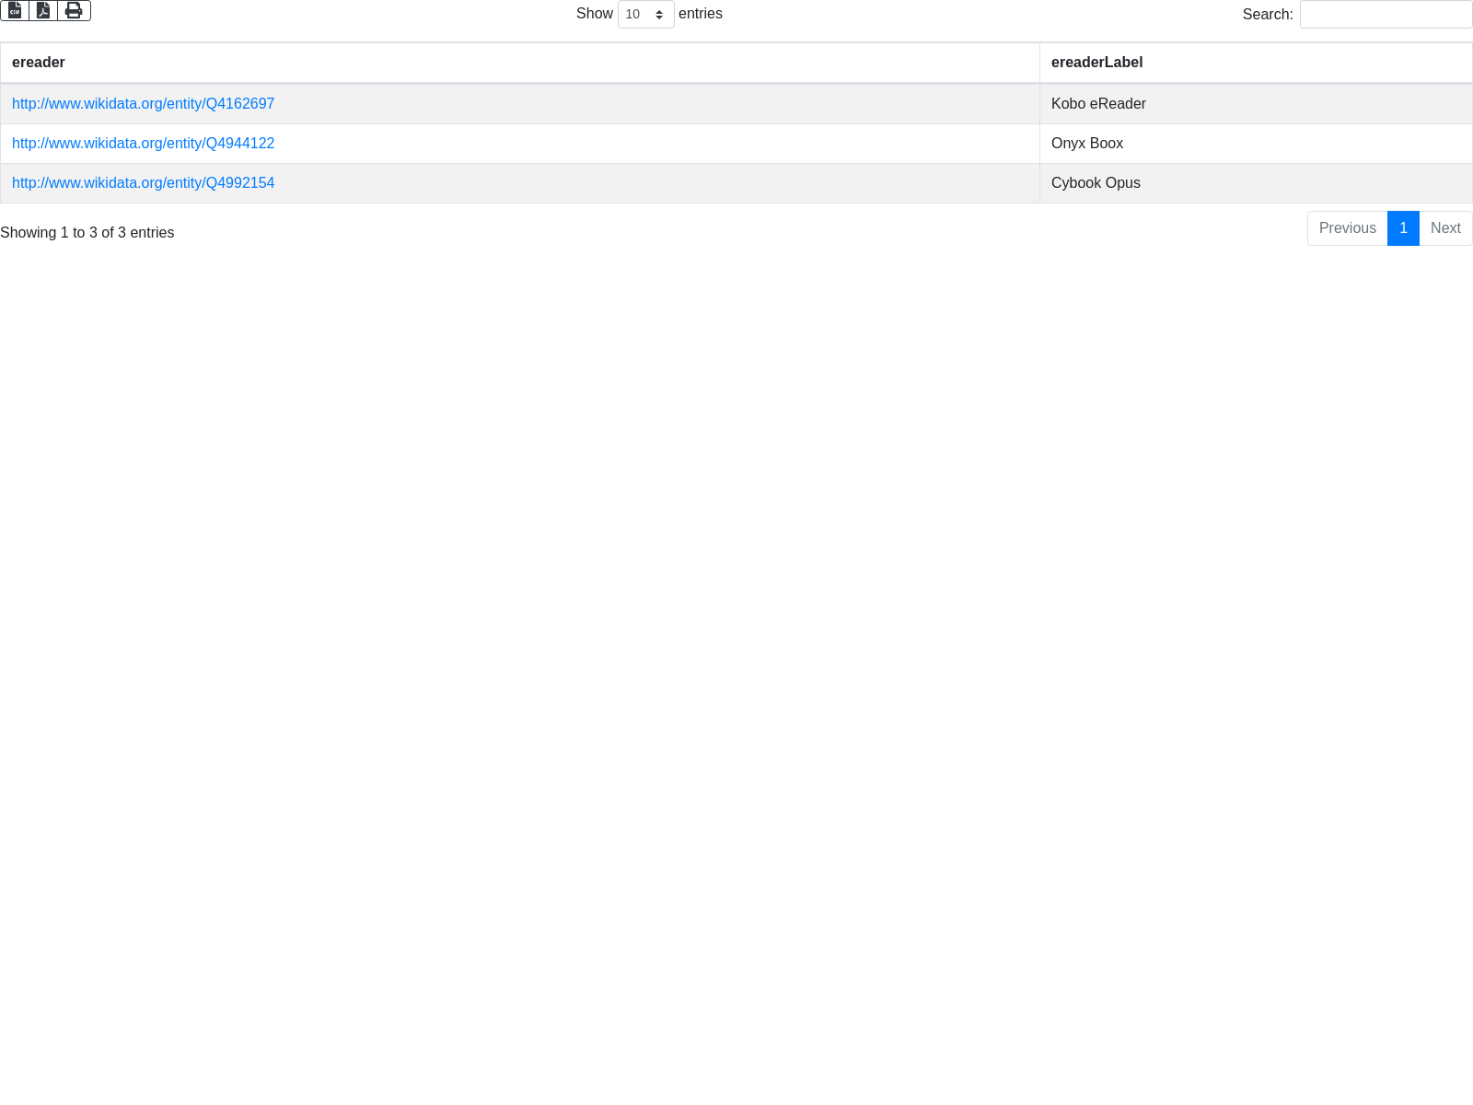Print the table using printer icon
This screenshot has width=1473, height=1105.
(x=74, y=10)
